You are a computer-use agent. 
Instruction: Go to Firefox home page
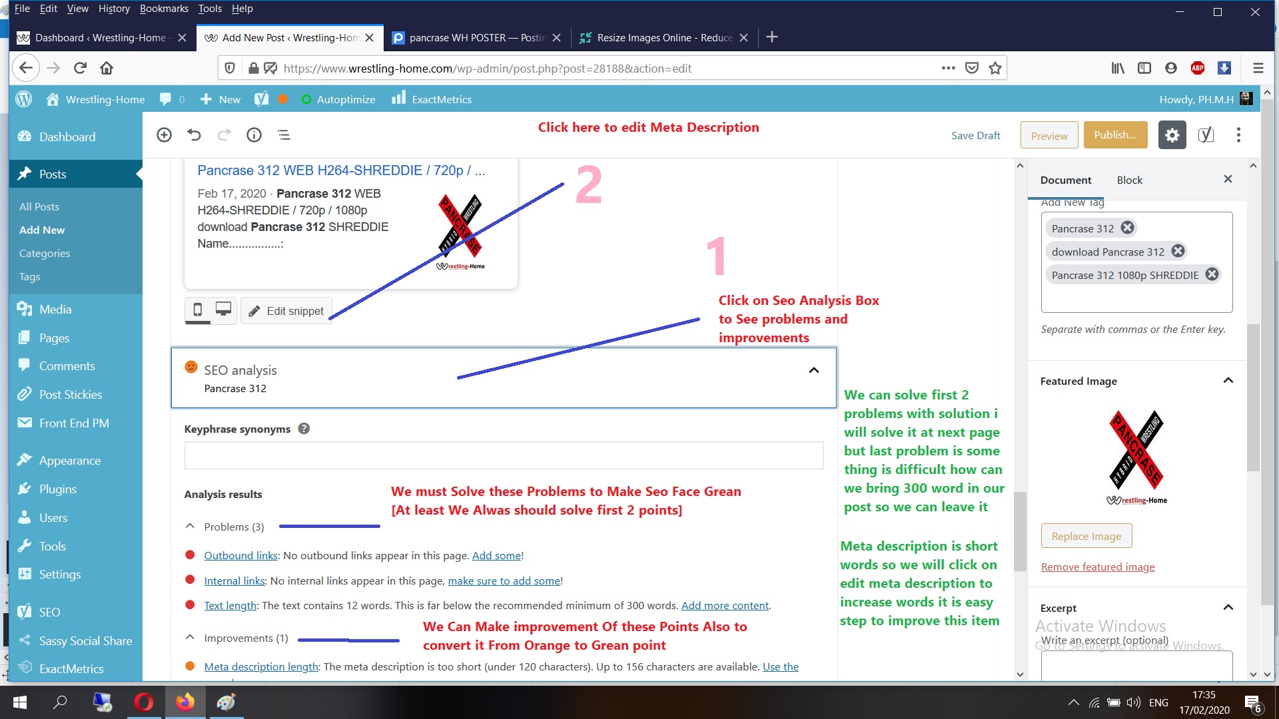(x=107, y=68)
